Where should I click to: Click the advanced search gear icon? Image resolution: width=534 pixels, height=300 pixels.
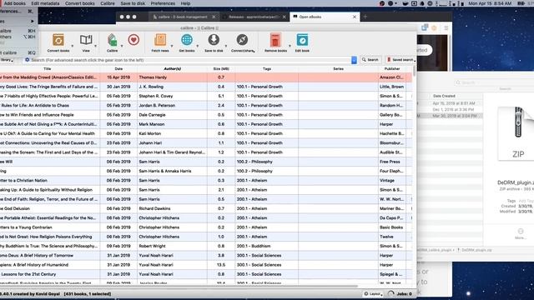pos(28,60)
